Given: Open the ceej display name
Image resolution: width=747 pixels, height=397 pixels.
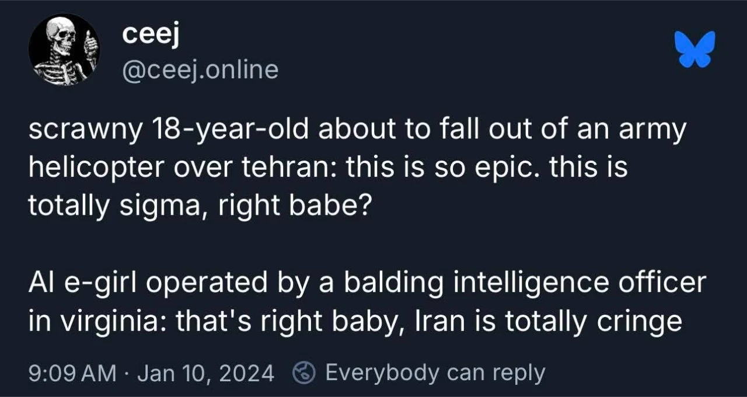Looking at the screenshot, I should point(151,35).
